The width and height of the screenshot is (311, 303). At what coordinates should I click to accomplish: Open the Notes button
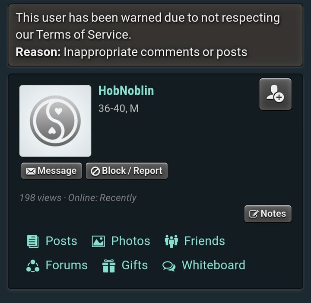point(268,214)
